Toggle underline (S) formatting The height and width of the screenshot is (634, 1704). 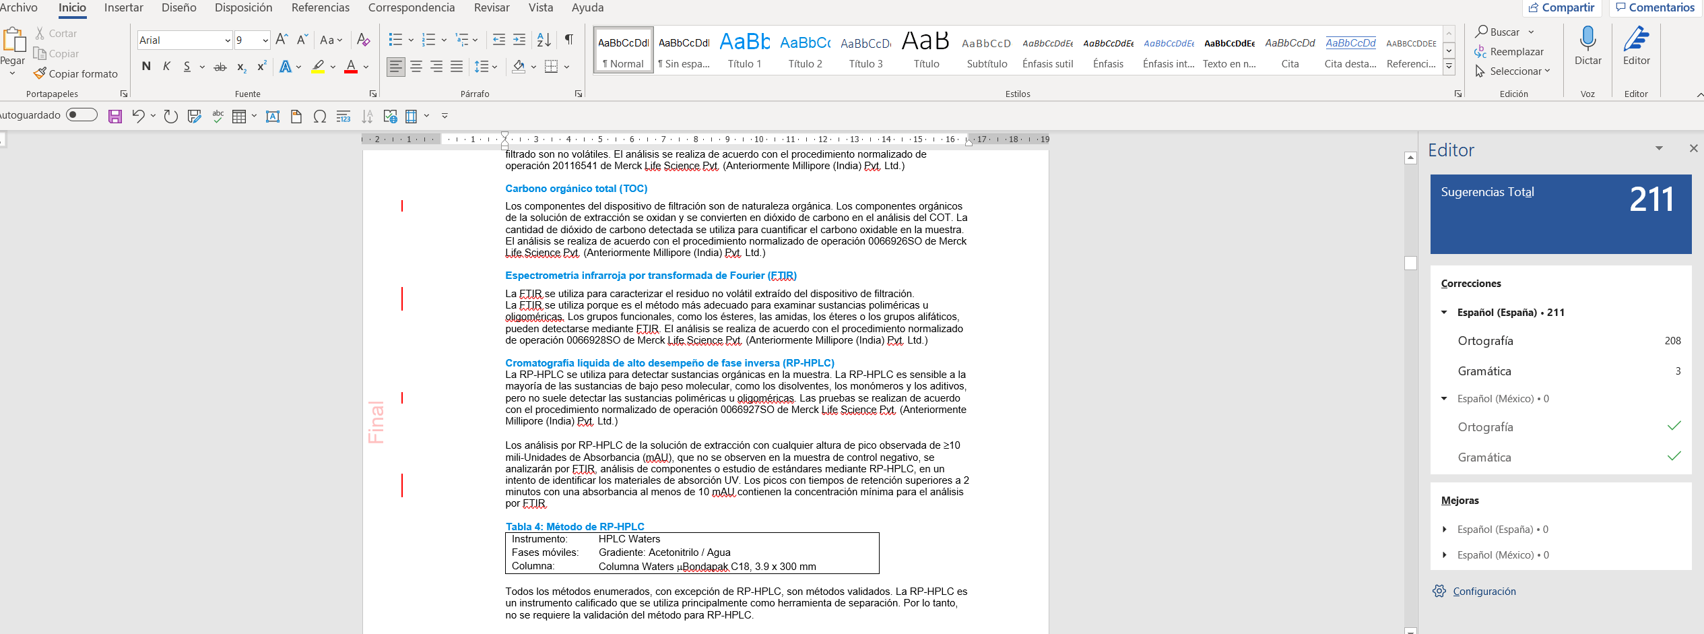[187, 67]
